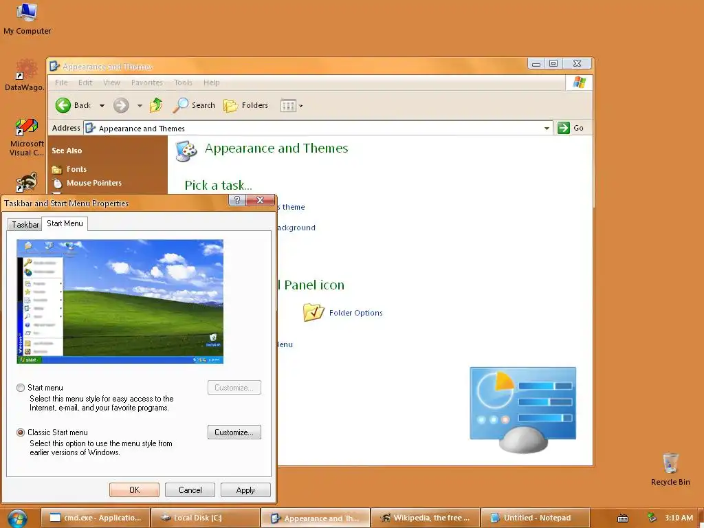Open the Search pane
Image resolution: width=704 pixels, height=528 pixels.
tap(194, 105)
